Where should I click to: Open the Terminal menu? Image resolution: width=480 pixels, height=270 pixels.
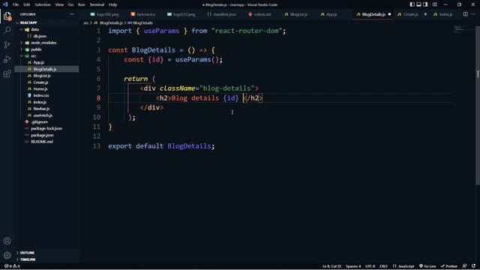point(97,4)
